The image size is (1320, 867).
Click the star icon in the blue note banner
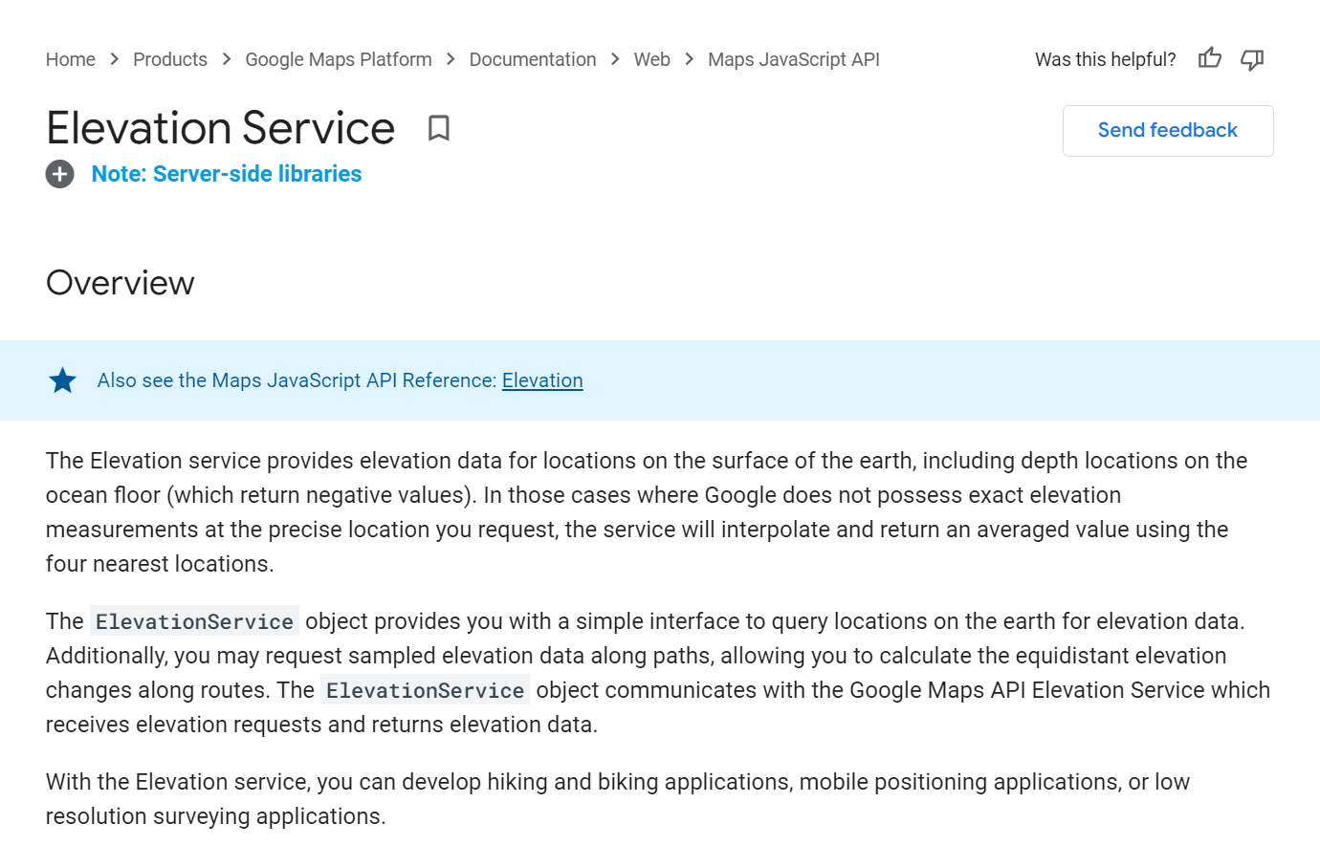pyautogui.click(x=62, y=379)
